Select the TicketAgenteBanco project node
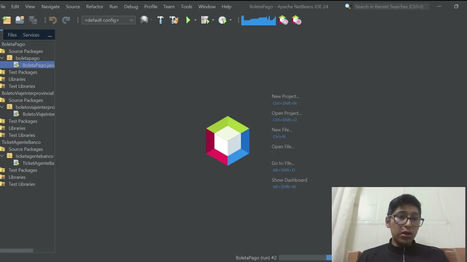The width and height of the screenshot is (467, 262). coord(21,142)
